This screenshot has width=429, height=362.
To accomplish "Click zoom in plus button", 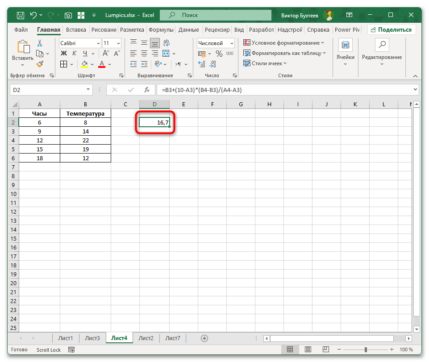I will click(392, 350).
